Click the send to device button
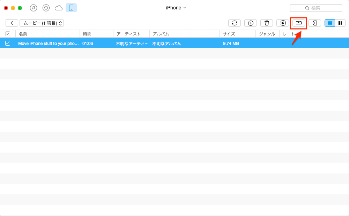 pos(315,23)
